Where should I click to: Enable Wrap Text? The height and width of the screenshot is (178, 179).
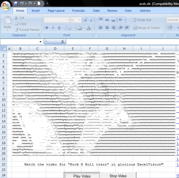click(x=142, y=20)
